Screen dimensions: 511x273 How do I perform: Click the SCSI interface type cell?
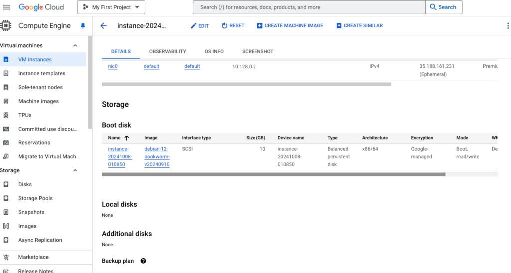click(x=188, y=149)
